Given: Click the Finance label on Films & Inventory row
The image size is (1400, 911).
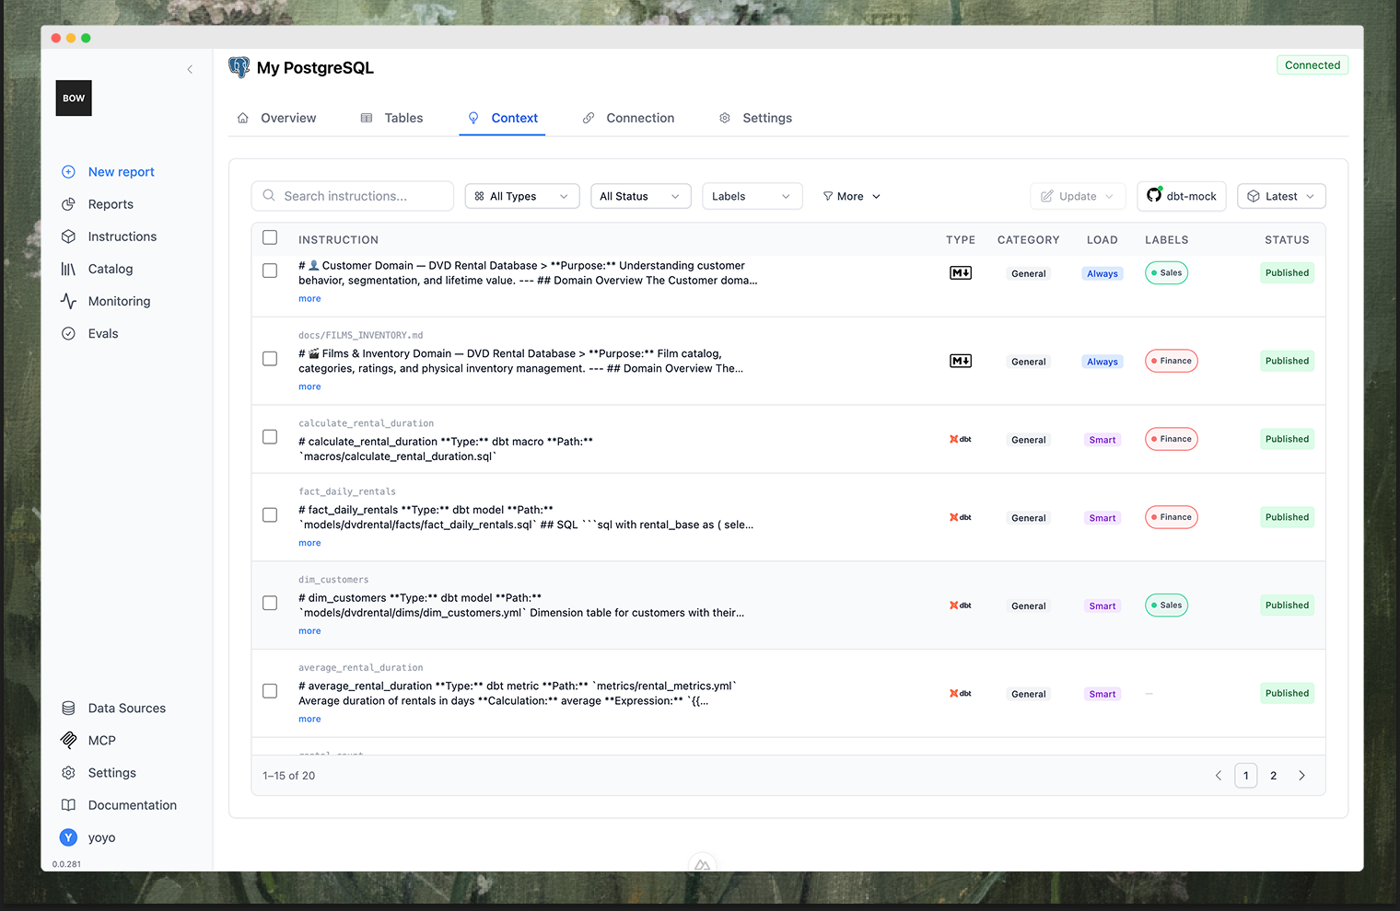Looking at the screenshot, I should [x=1172, y=361].
